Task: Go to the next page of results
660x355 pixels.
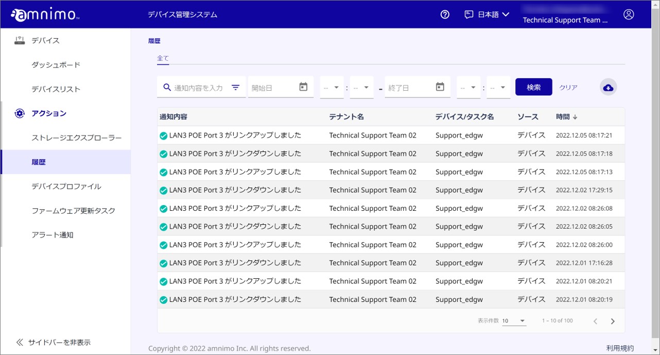Action: [613, 320]
